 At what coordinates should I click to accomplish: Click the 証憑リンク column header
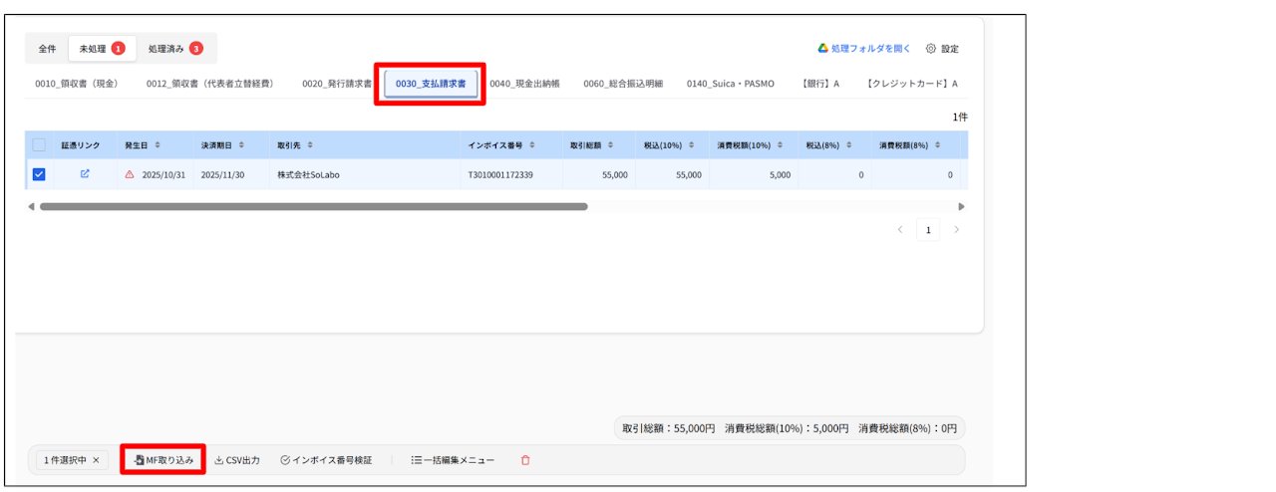pyautogui.click(x=81, y=145)
